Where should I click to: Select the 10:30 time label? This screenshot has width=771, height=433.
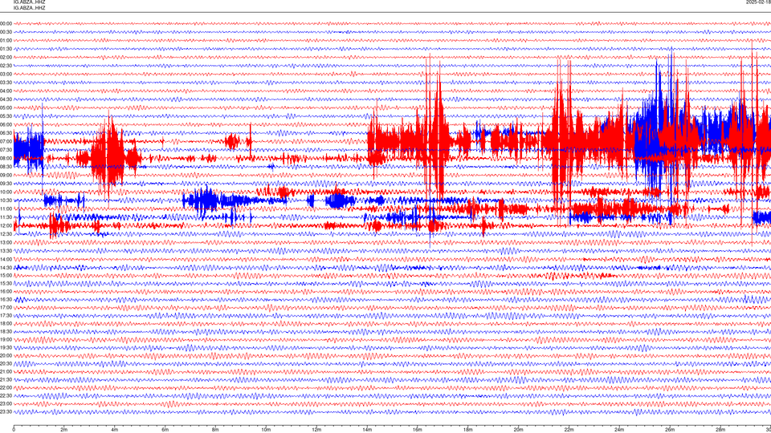(x=6, y=200)
